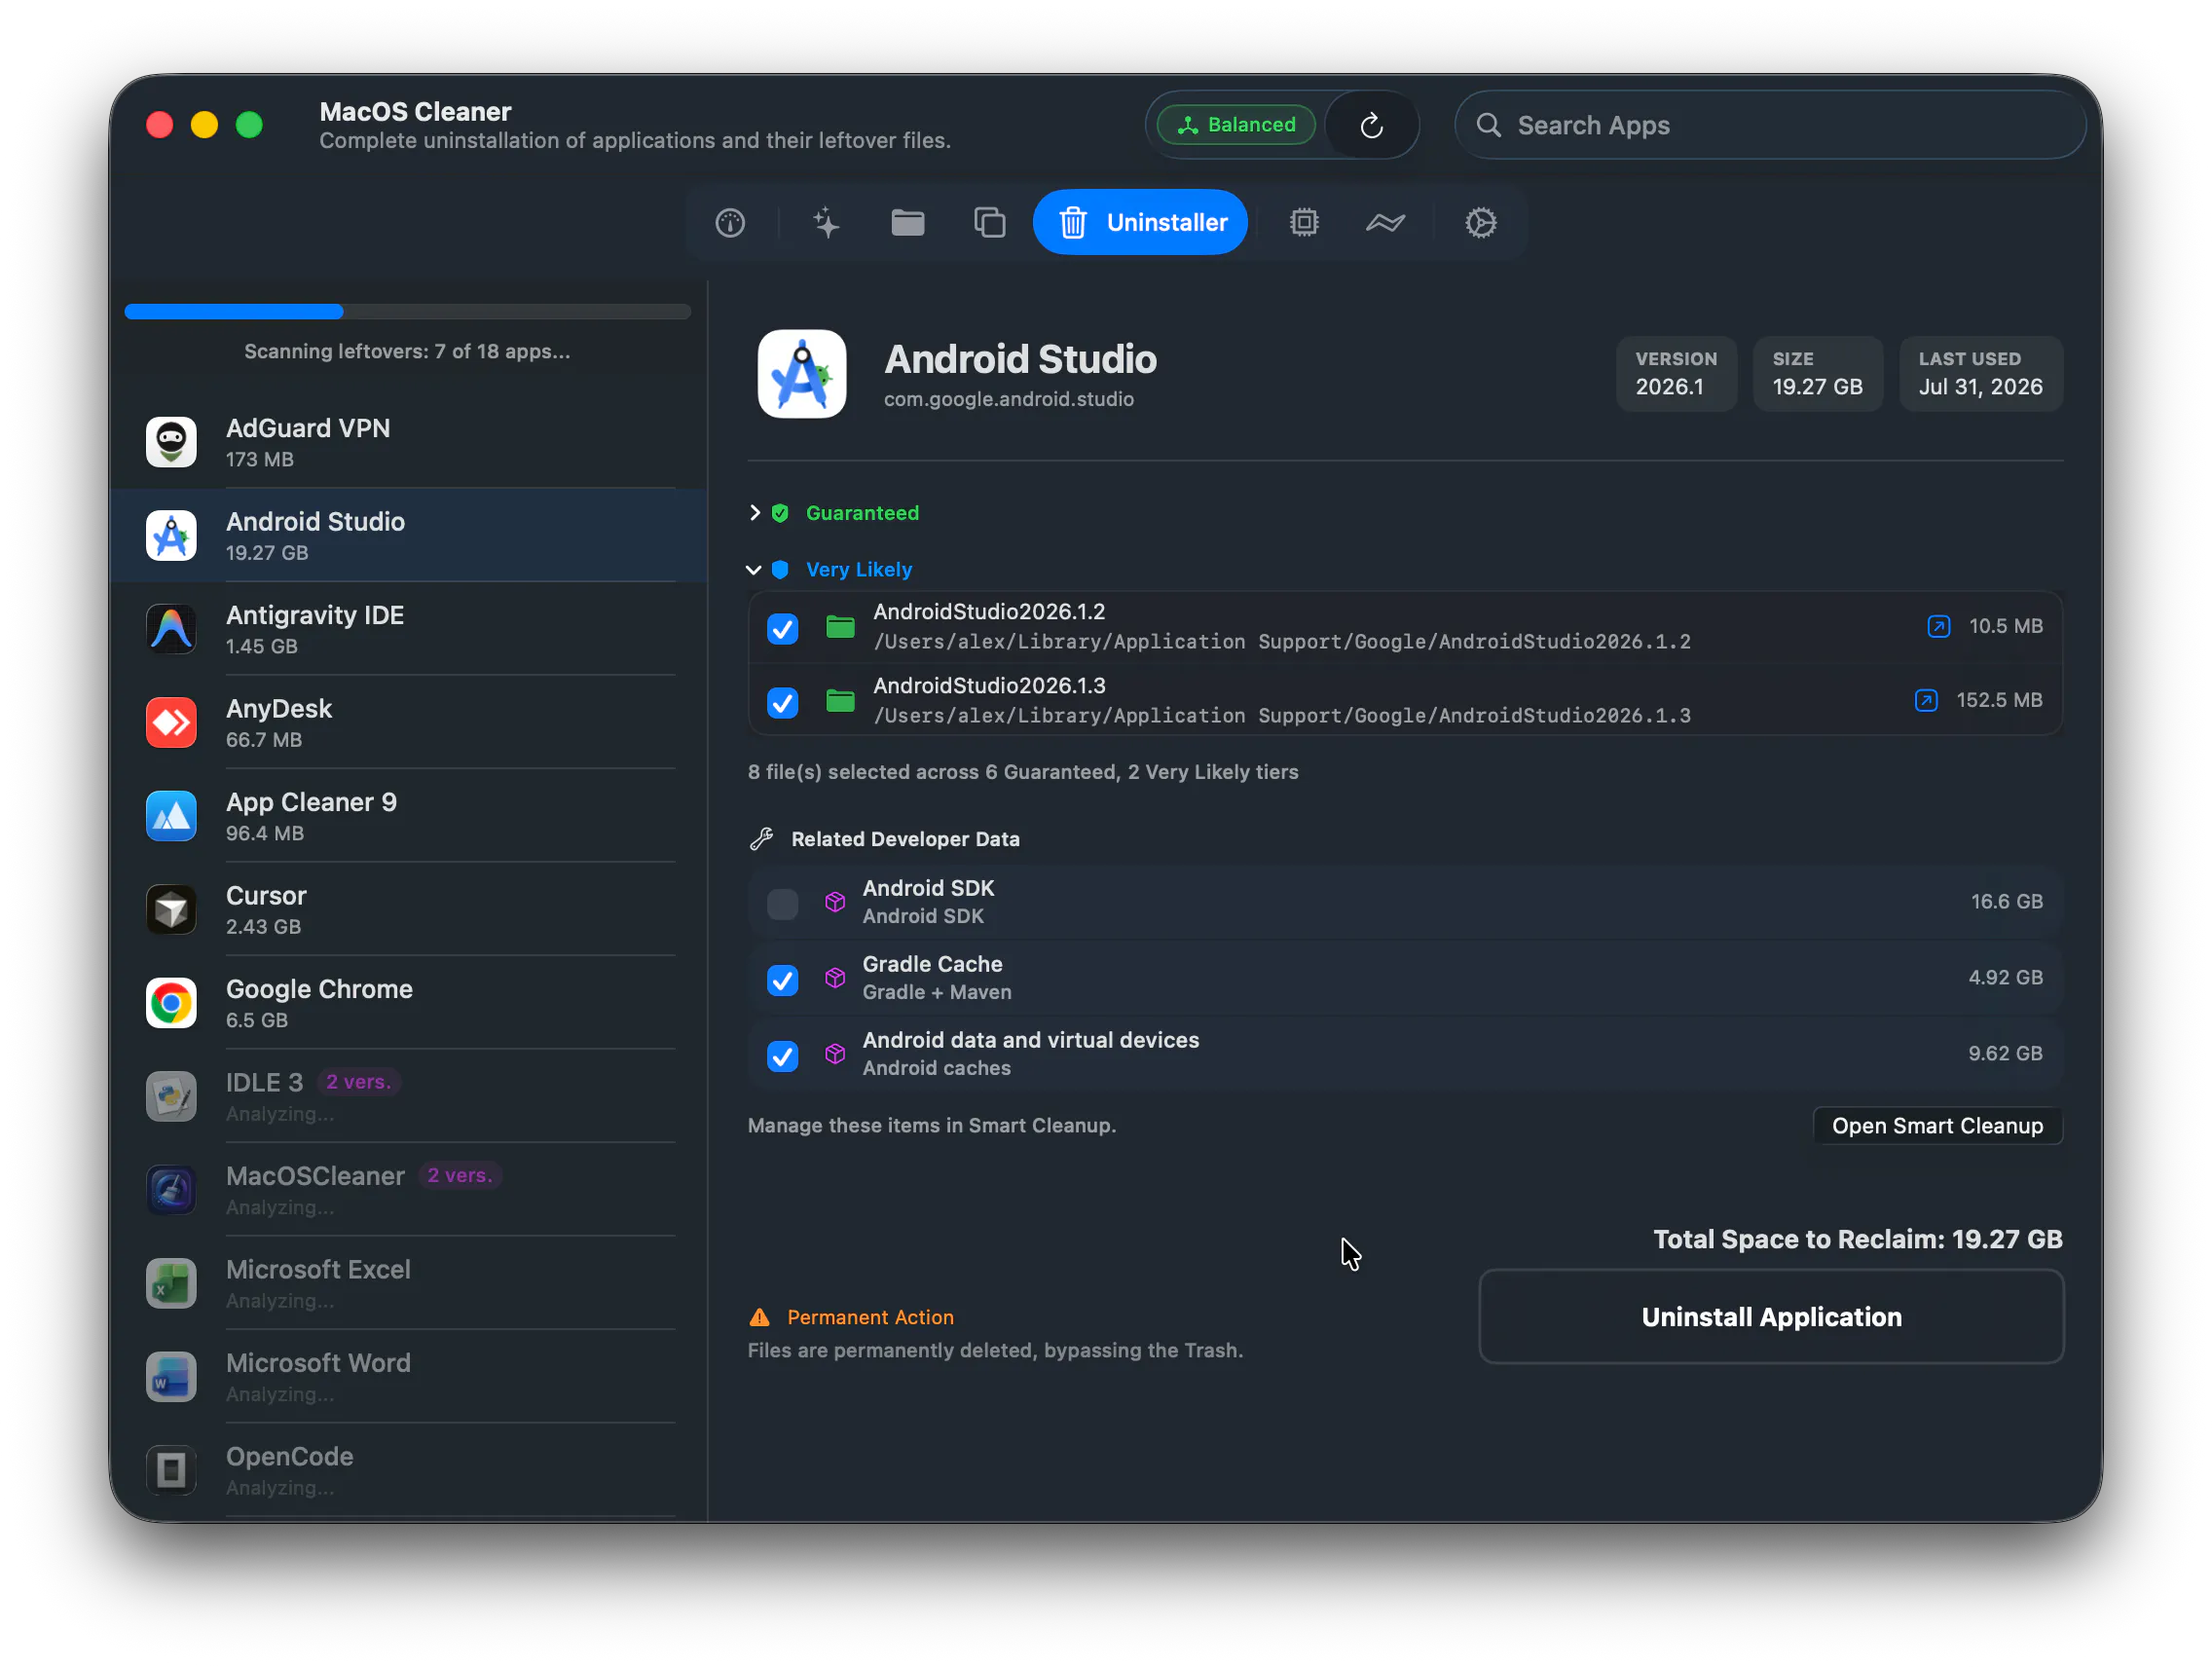
Task: Click the Balanced mode button
Action: tap(1236, 125)
